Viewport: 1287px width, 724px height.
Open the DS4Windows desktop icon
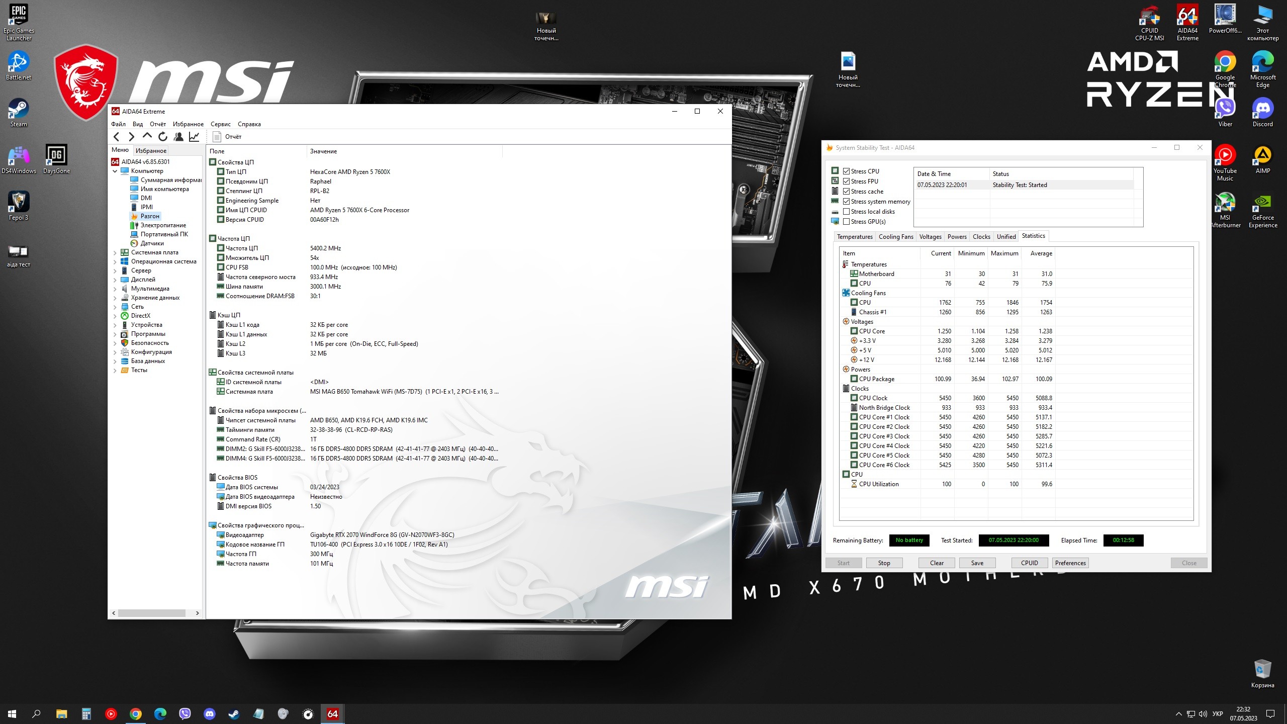pyautogui.click(x=19, y=159)
